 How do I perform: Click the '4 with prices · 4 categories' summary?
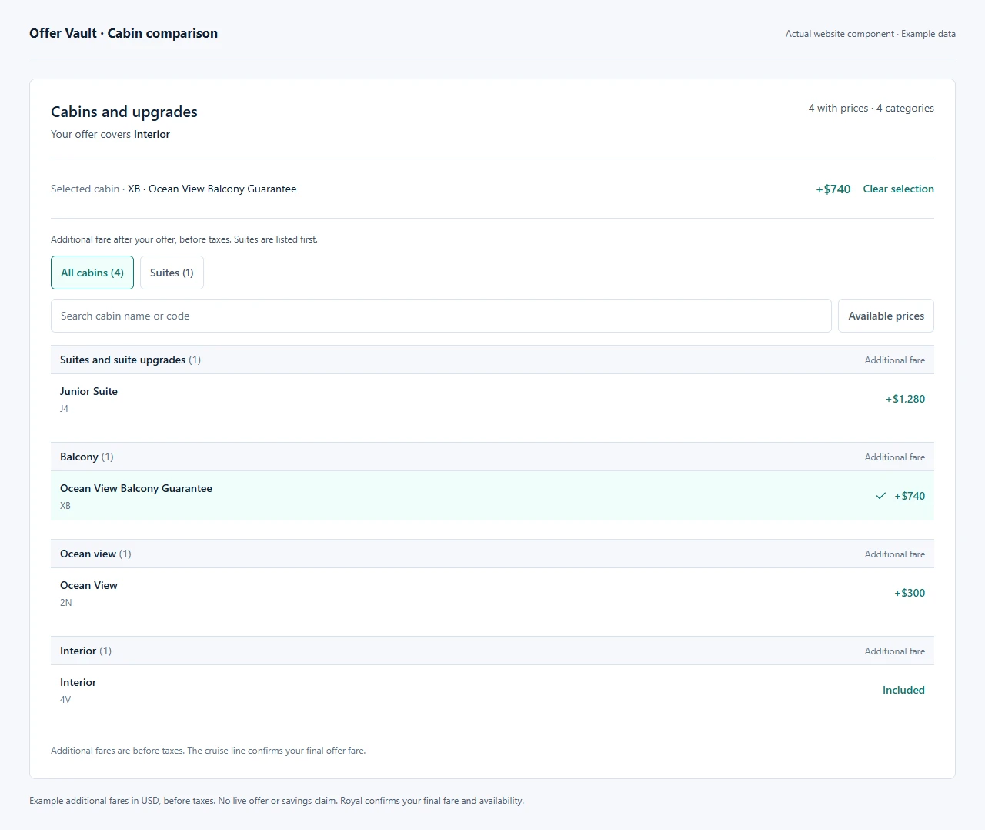click(x=871, y=108)
